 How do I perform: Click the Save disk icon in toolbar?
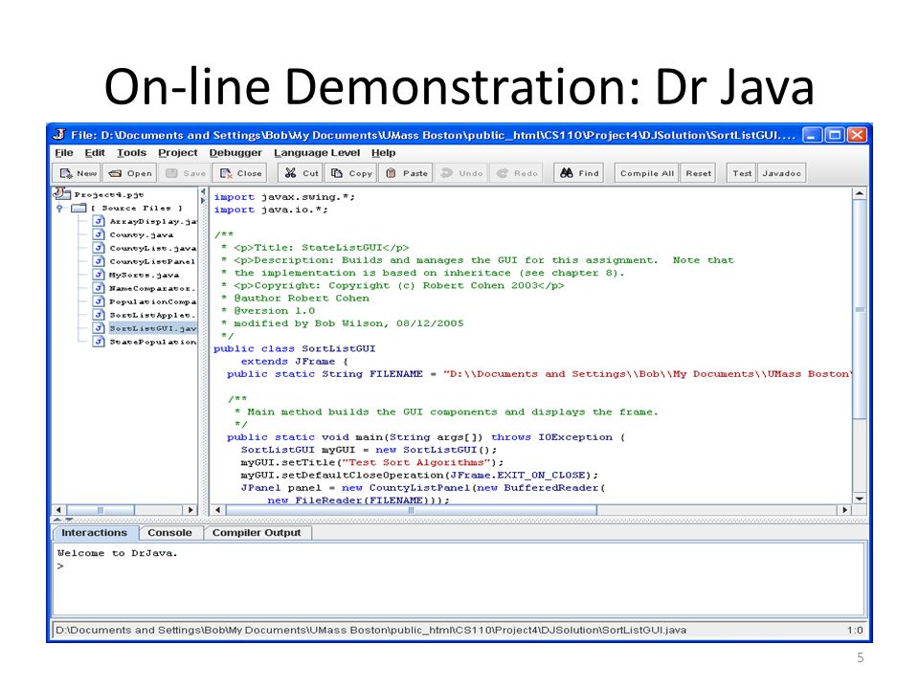(171, 173)
